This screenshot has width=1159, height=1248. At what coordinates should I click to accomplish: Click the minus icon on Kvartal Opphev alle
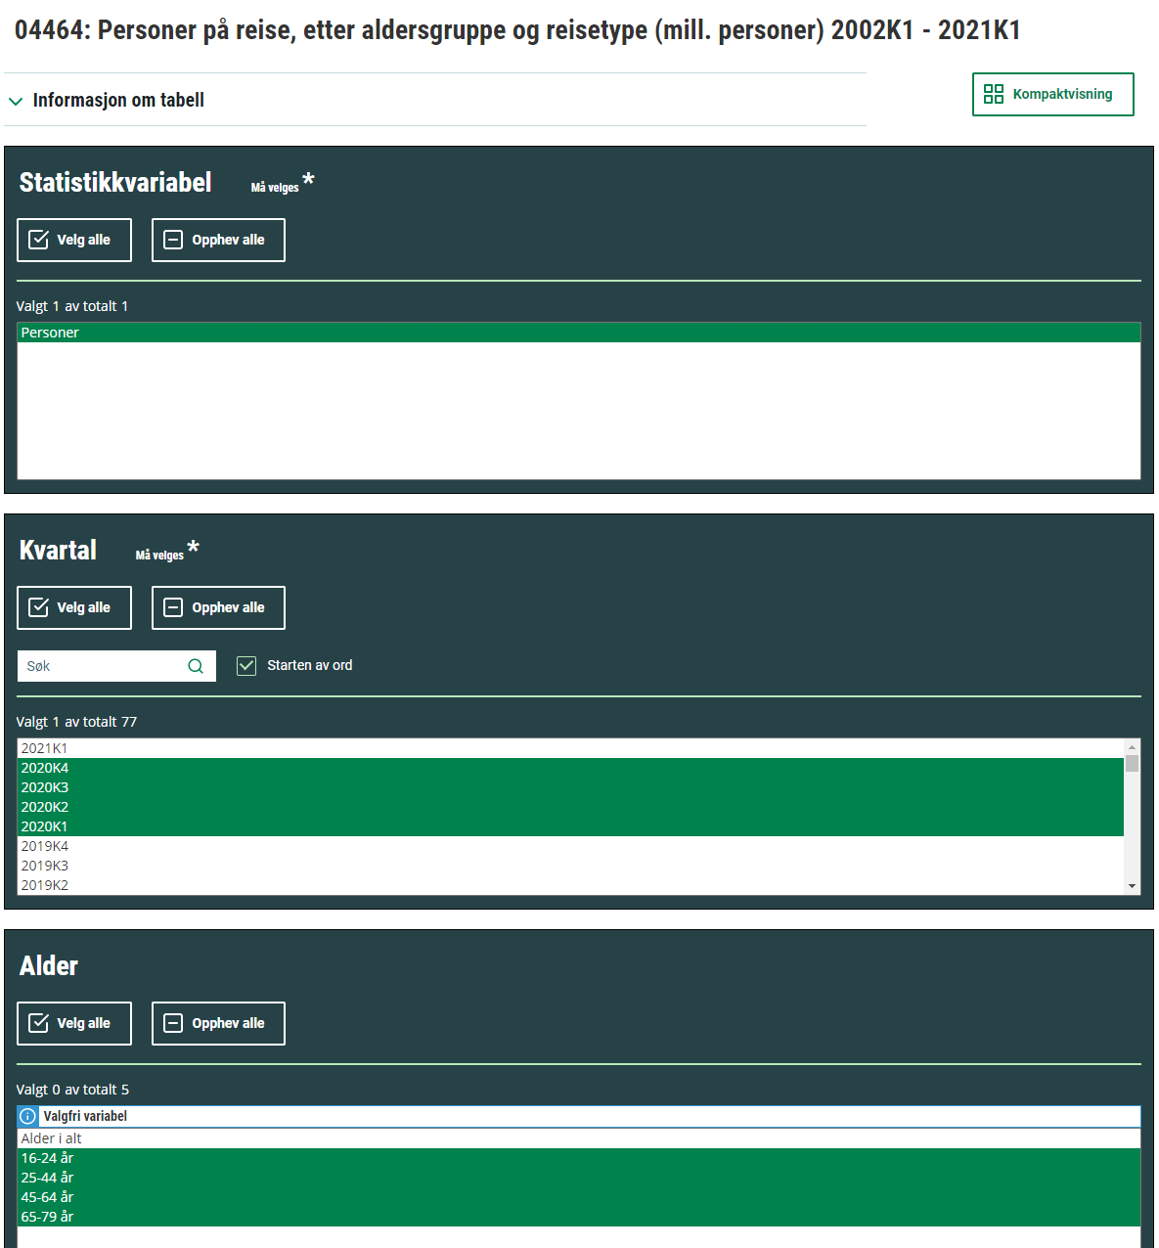tap(173, 607)
